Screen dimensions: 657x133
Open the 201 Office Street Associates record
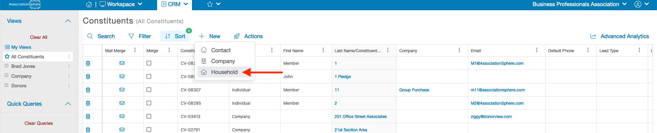pyautogui.click(x=361, y=117)
